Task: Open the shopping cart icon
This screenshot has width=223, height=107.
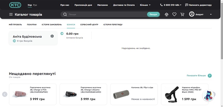Action: coord(182,15)
